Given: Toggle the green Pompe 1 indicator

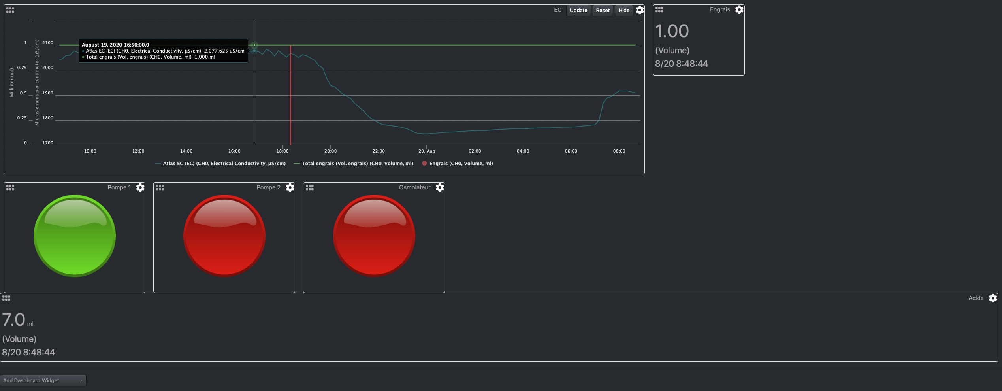Looking at the screenshot, I should (x=74, y=236).
